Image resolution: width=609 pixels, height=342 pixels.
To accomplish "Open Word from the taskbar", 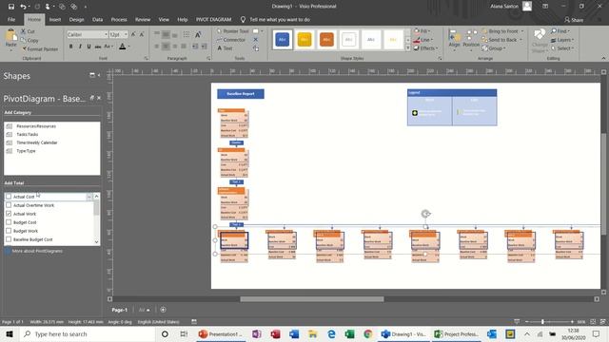I will pos(294,333).
